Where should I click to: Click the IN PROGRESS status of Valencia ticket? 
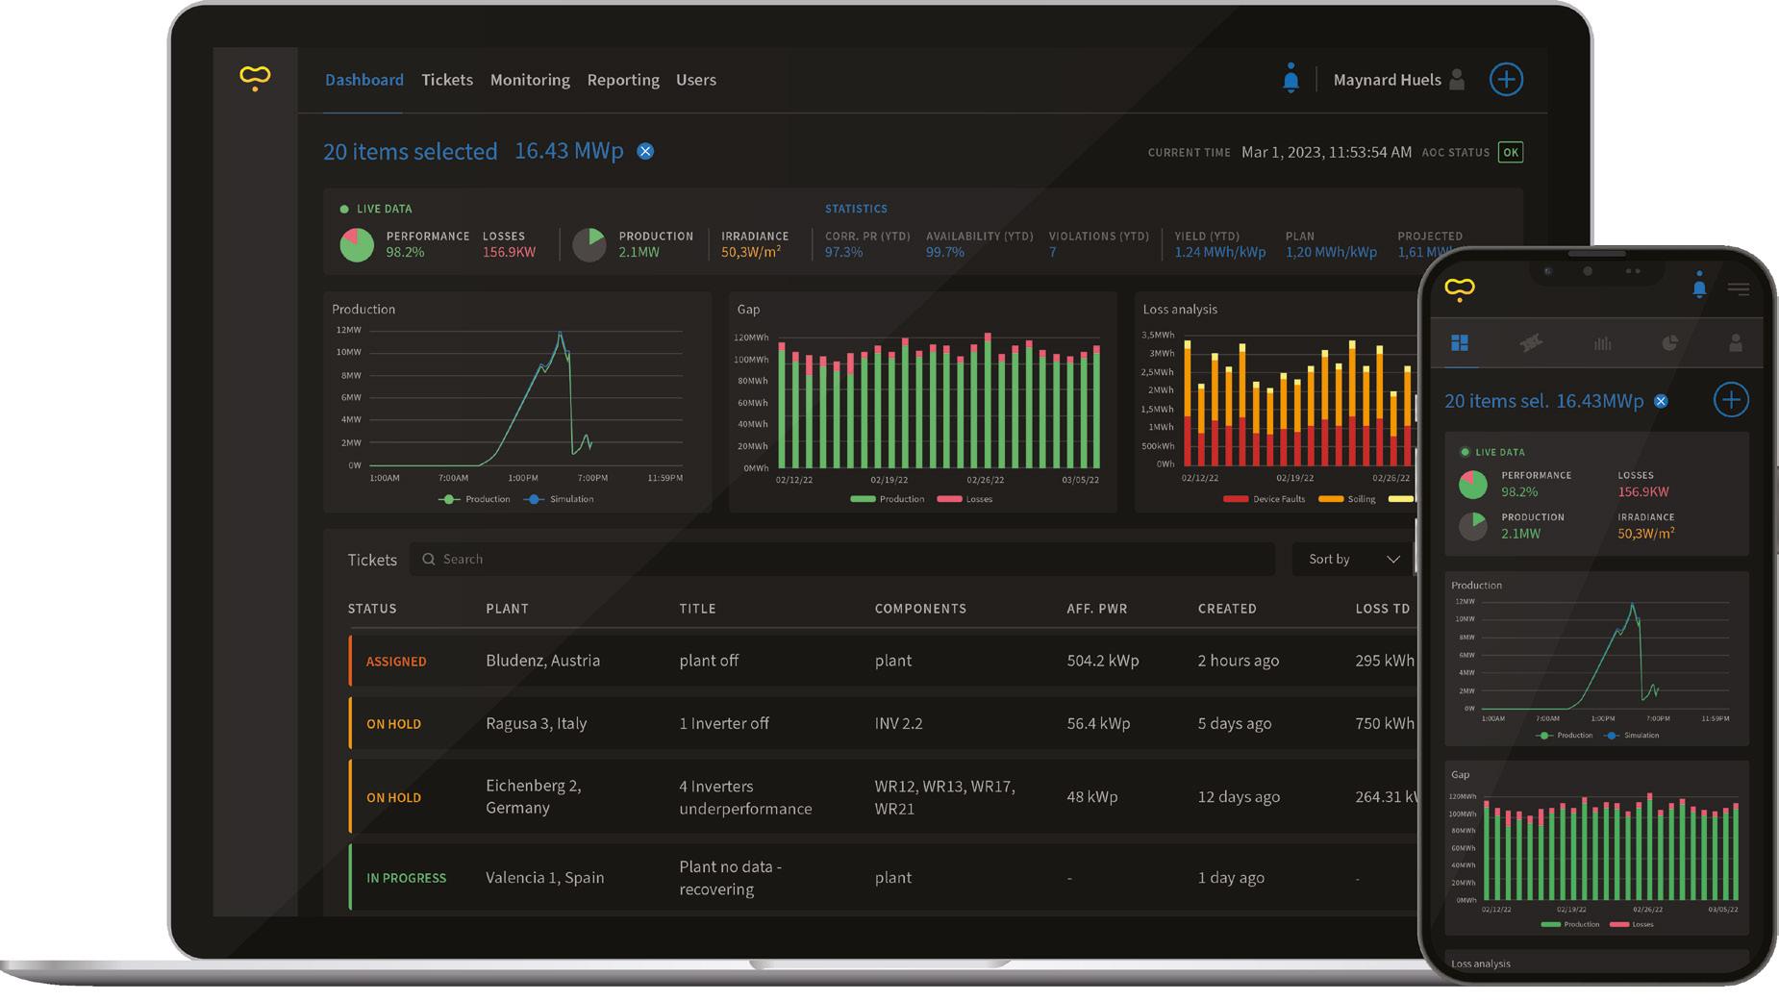pos(406,878)
